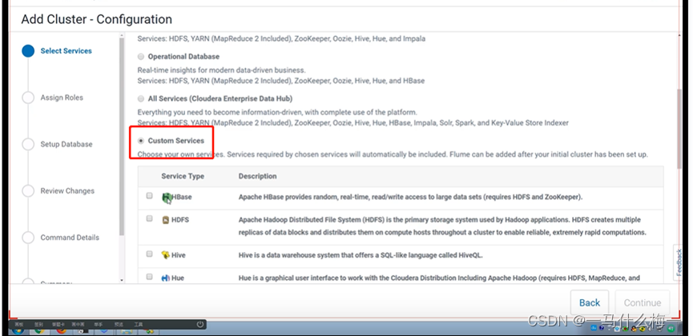Click the Hive HiveQL description text
693x336 pixels.
point(361,255)
